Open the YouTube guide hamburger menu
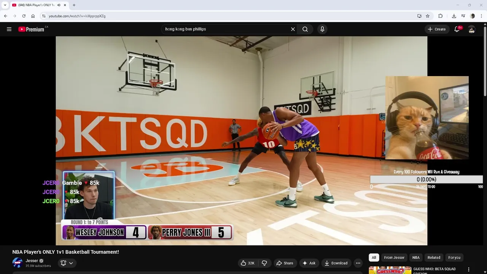 point(9,29)
